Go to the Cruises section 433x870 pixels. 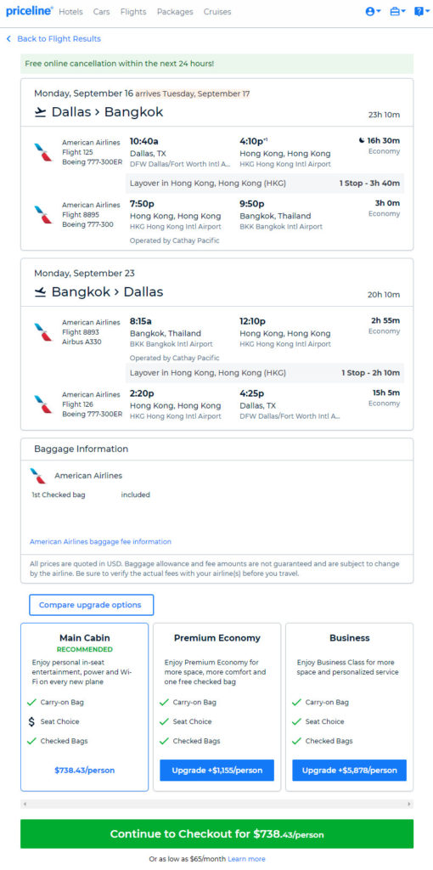[x=217, y=12]
